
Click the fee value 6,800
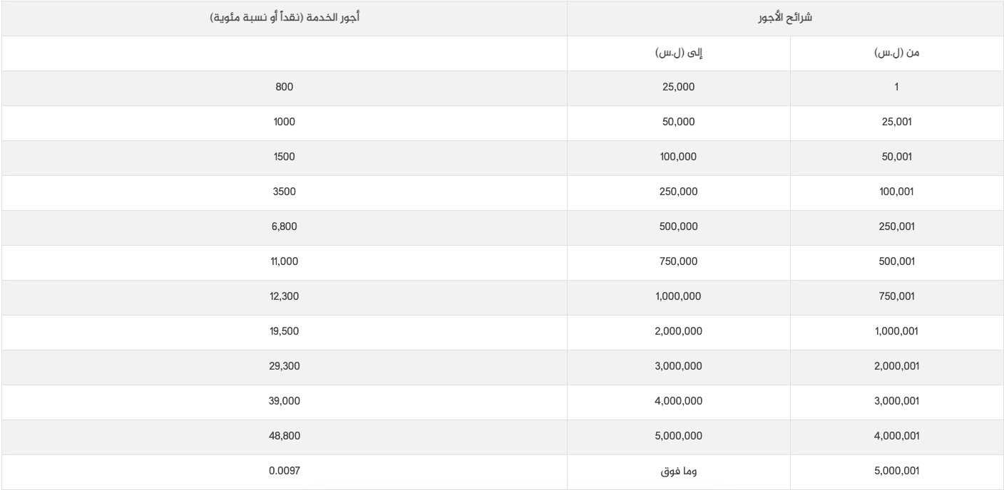coord(284,226)
